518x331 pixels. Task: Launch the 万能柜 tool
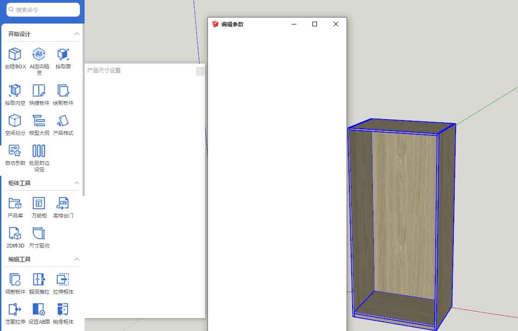coord(39,203)
